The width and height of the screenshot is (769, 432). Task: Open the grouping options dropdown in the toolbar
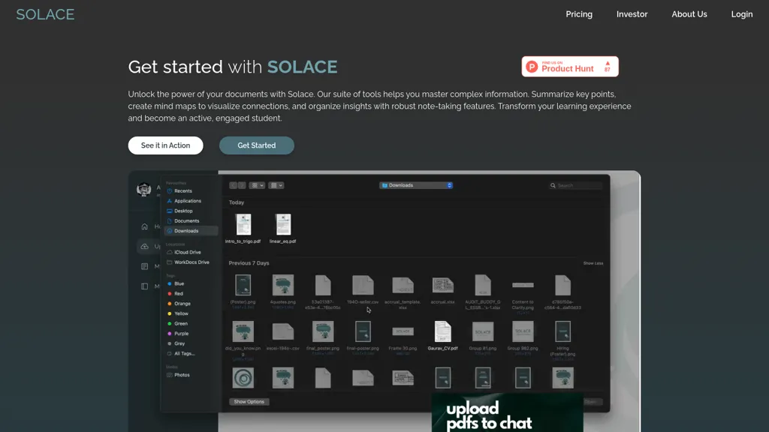click(x=276, y=185)
